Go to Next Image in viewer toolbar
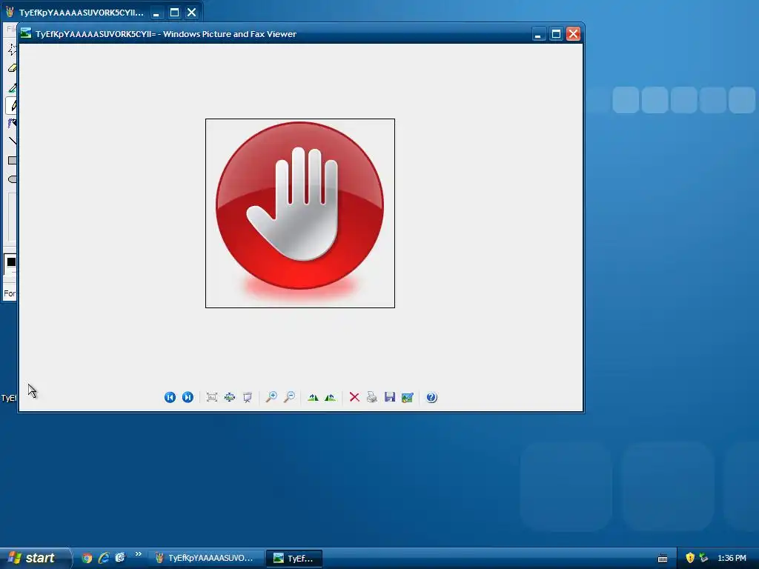 tap(188, 397)
